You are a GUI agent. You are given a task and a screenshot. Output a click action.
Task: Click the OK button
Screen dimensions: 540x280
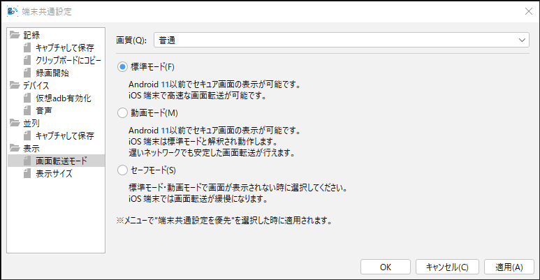(x=386, y=267)
